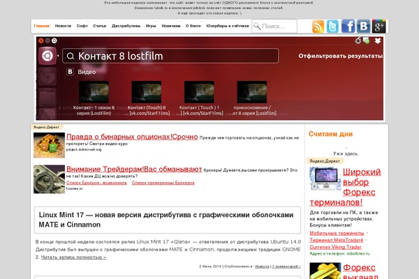Open Currenex Viking Trader link
The width and height of the screenshot is (419, 279).
click(335, 247)
